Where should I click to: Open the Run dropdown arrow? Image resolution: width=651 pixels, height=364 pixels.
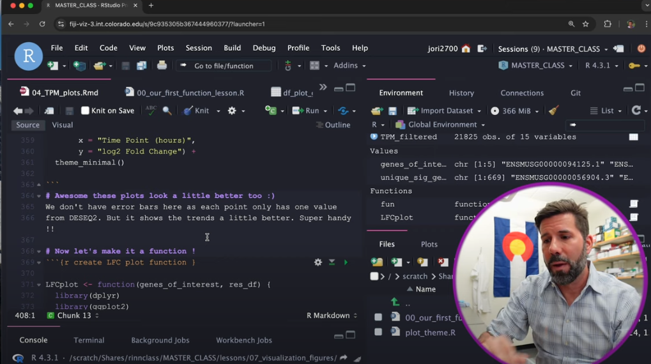click(325, 111)
